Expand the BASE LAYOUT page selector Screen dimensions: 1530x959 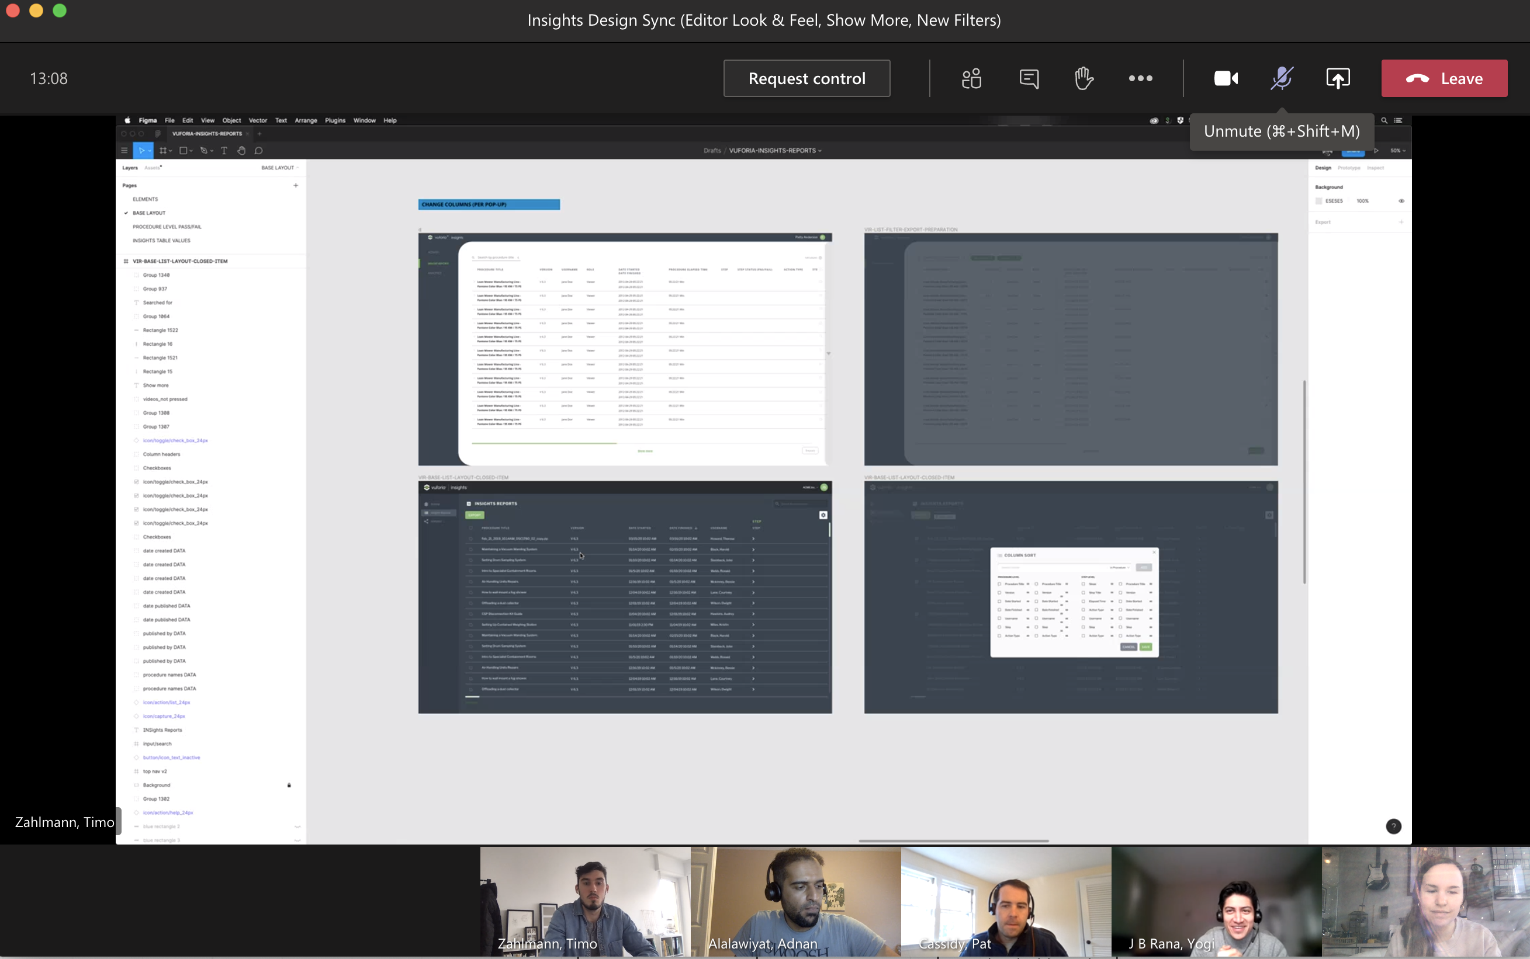pyautogui.click(x=280, y=168)
